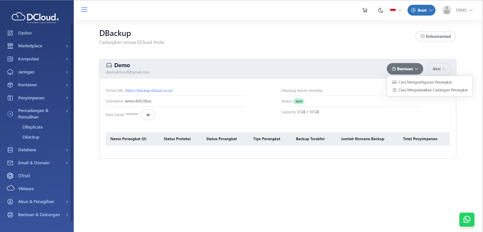Screen dimensions: 483x232
Task: Open the shopping cart icon
Action: [365, 10]
